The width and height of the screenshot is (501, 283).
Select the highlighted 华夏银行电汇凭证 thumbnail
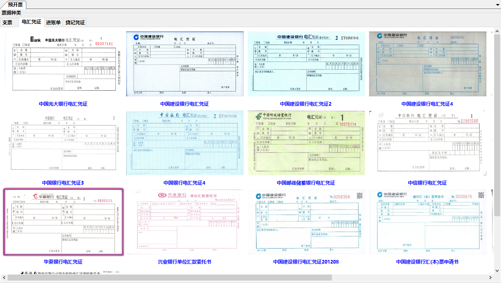63,222
